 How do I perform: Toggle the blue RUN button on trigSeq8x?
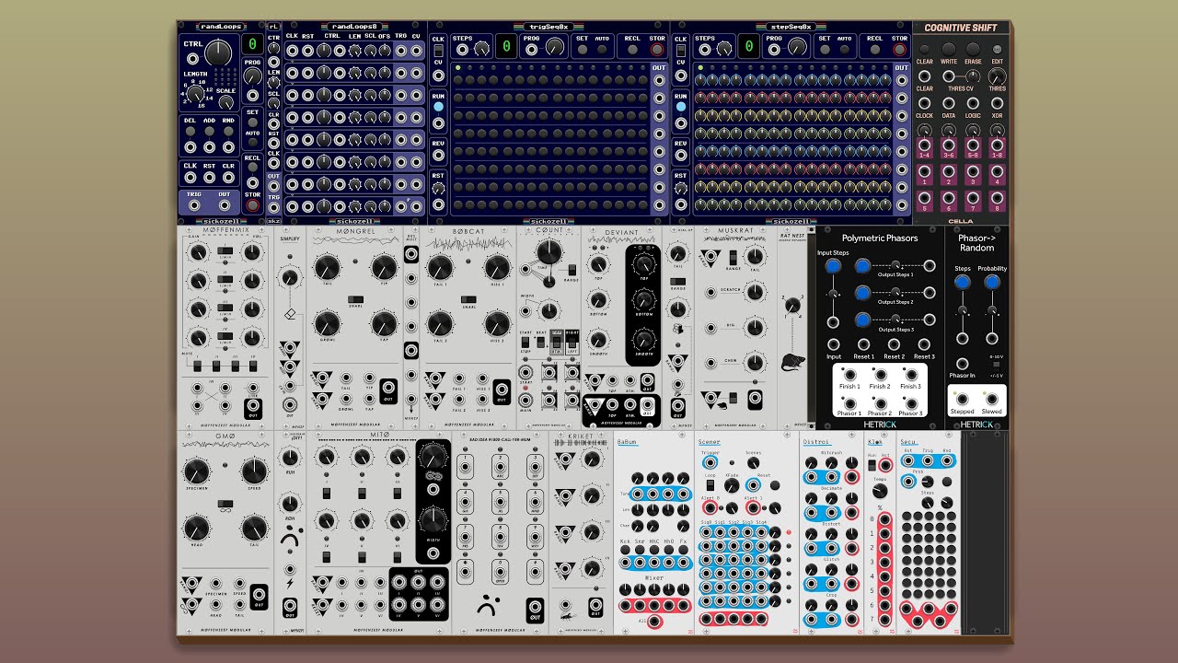(438, 108)
